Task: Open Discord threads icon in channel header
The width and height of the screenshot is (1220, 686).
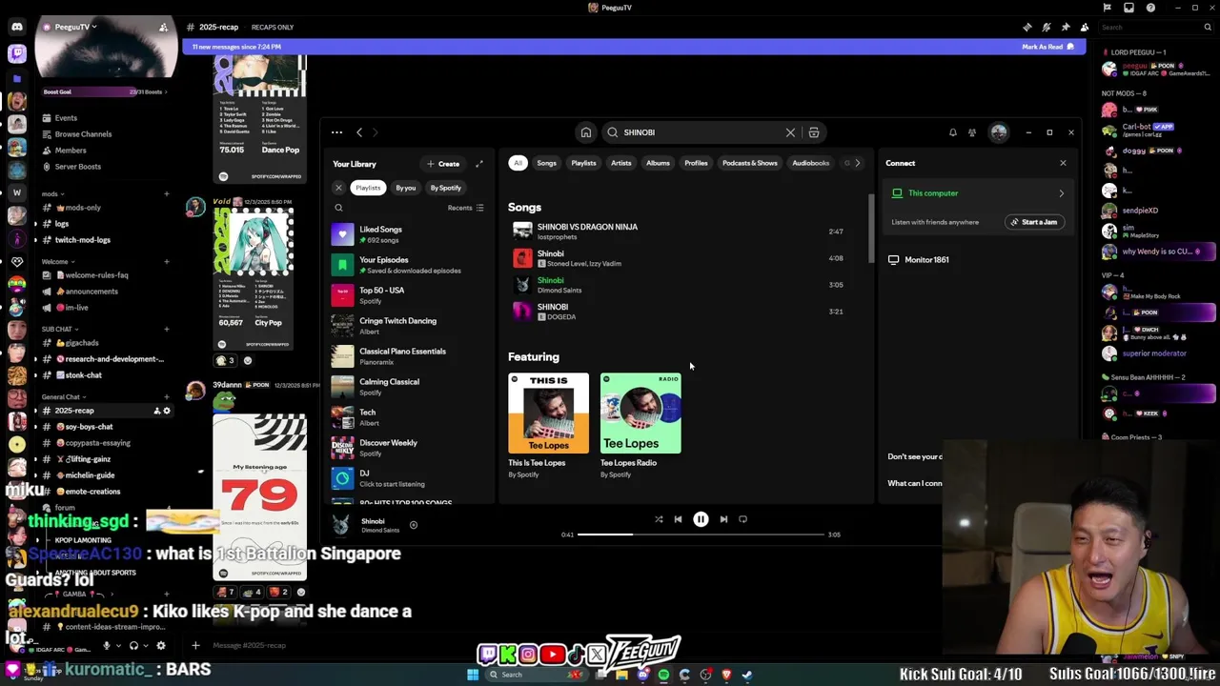Action: (x=1027, y=27)
